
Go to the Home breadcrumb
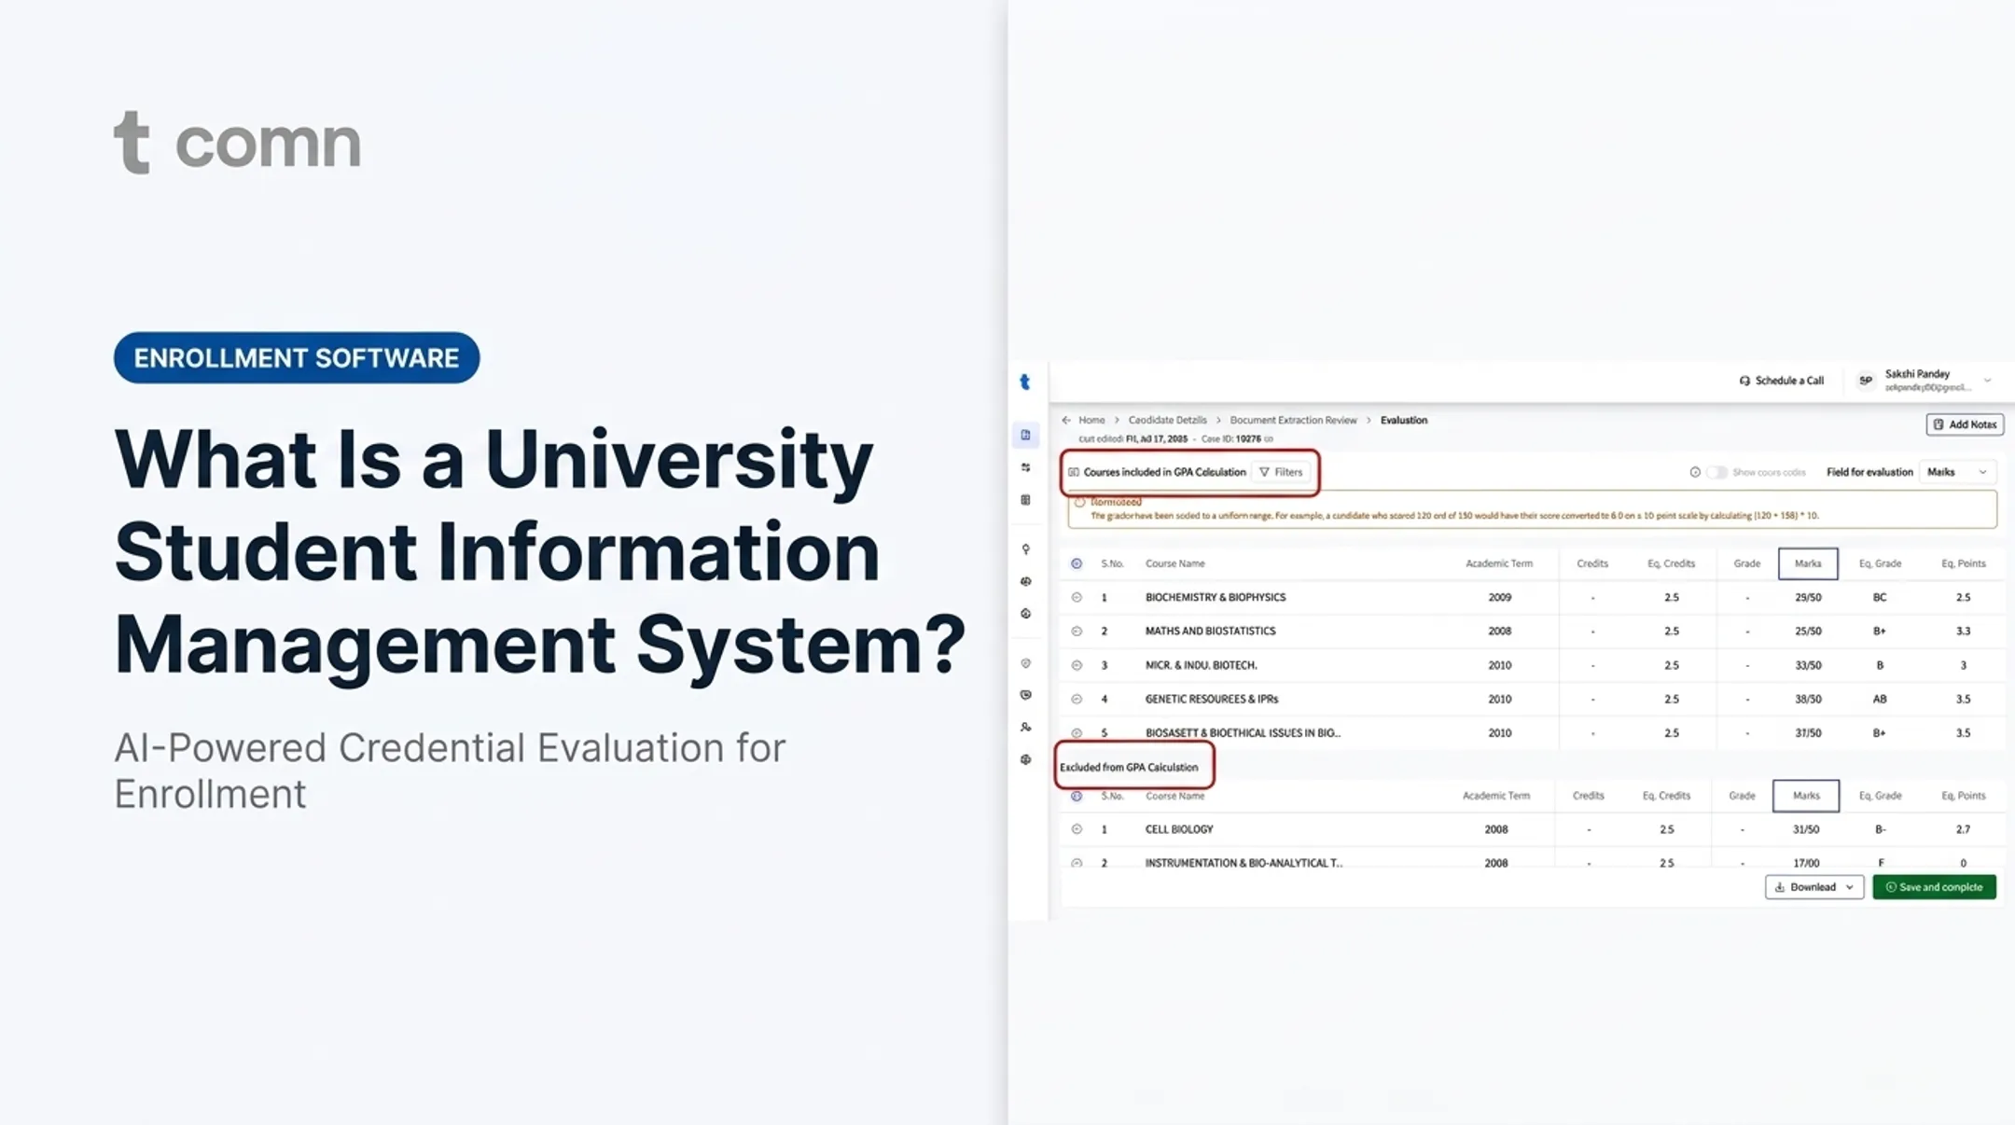[1091, 420]
